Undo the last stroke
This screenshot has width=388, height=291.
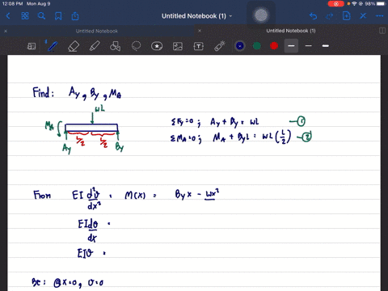click(313, 16)
